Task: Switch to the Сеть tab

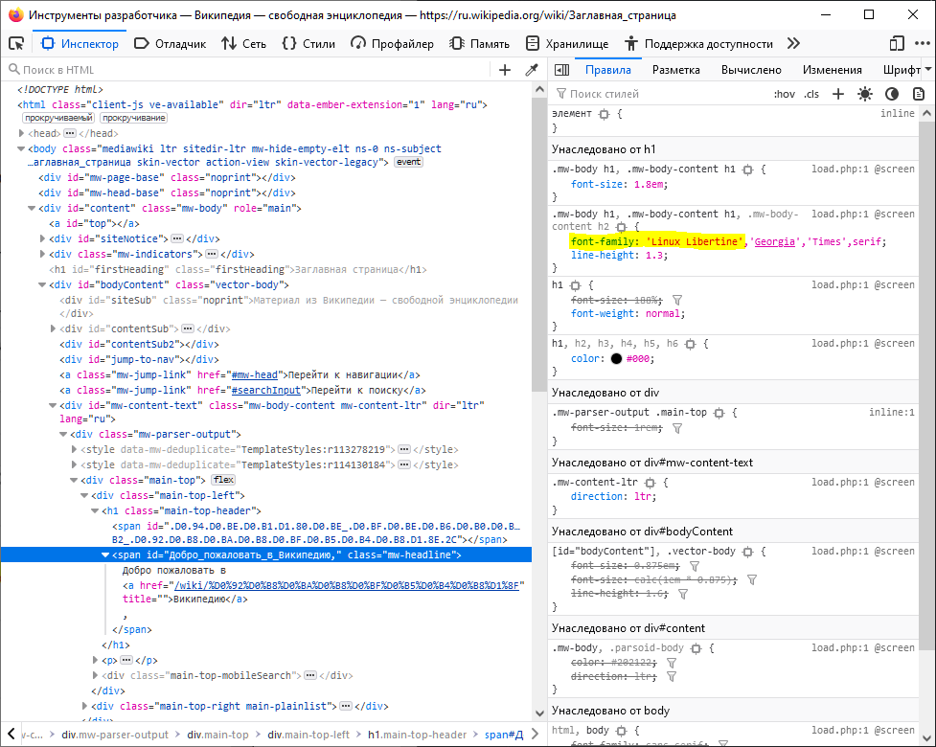Action: click(x=243, y=43)
